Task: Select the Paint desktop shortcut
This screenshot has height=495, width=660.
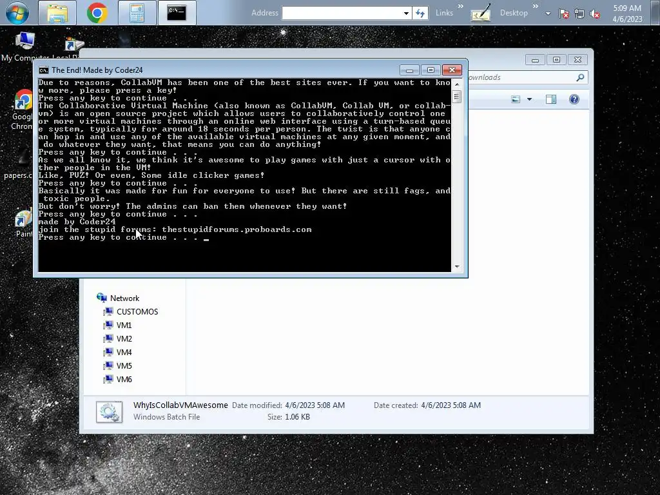Action: 24,224
